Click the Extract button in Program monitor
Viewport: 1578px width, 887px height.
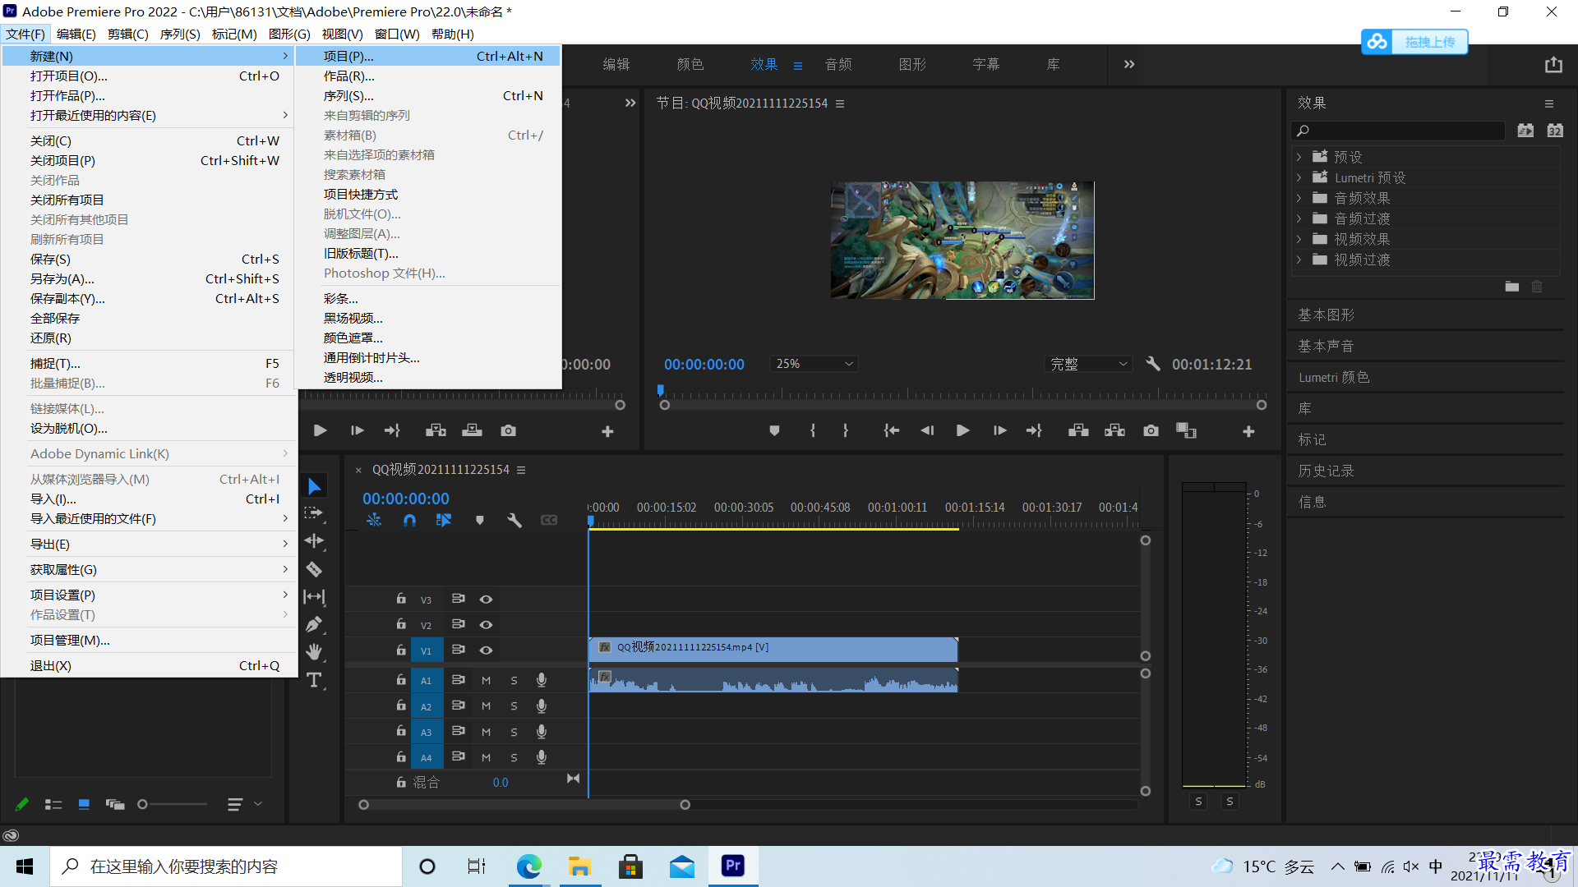pos(1114,430)
